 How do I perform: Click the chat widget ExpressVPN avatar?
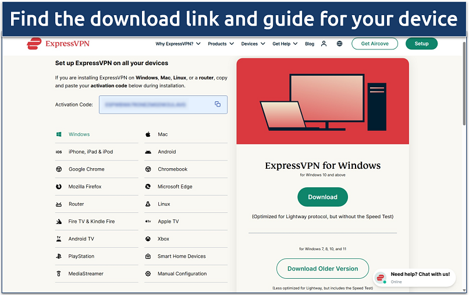[x=381, y=278]
